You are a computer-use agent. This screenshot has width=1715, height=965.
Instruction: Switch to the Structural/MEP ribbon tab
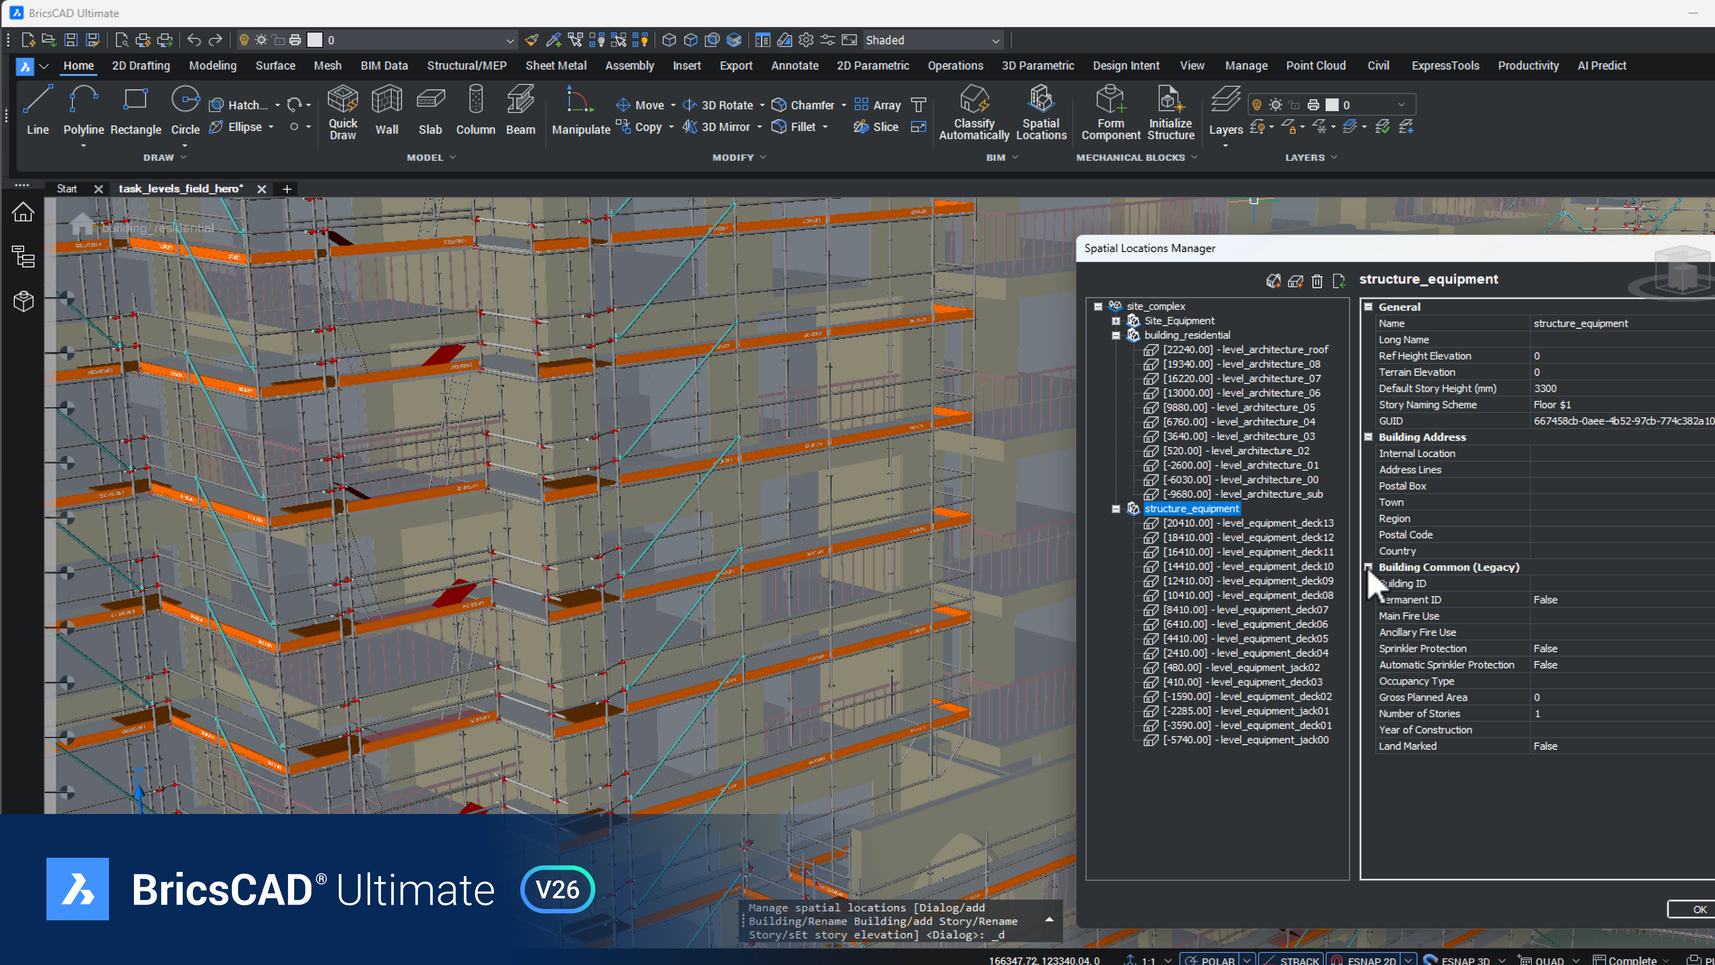[467, 65]
